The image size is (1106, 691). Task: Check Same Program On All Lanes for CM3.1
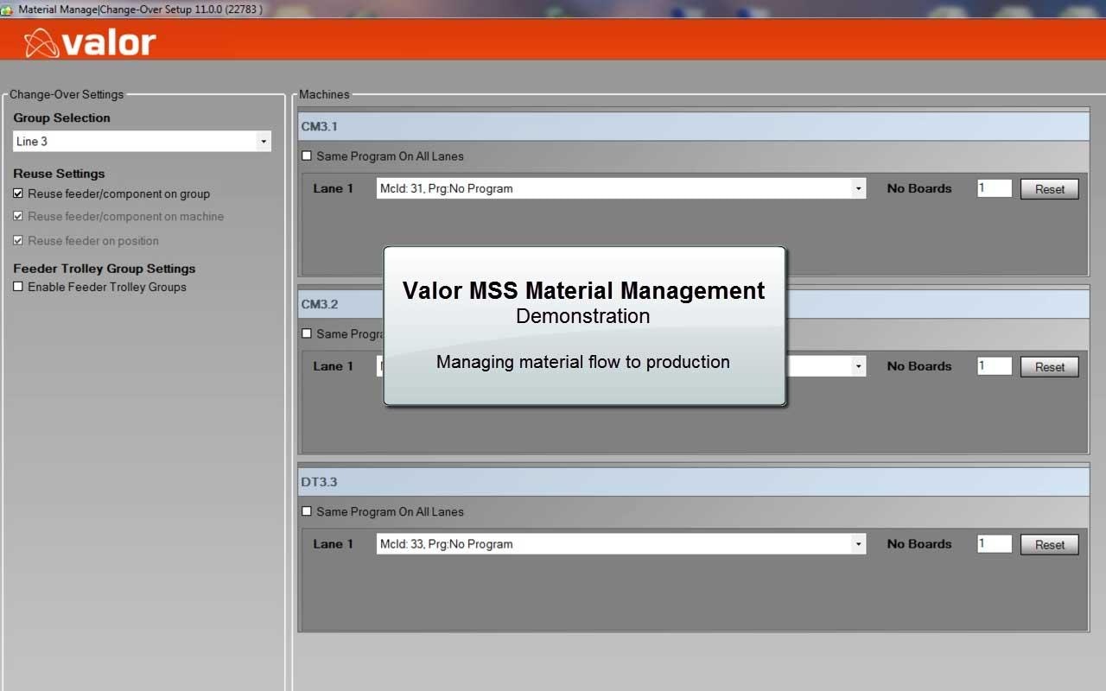point(307,156)
